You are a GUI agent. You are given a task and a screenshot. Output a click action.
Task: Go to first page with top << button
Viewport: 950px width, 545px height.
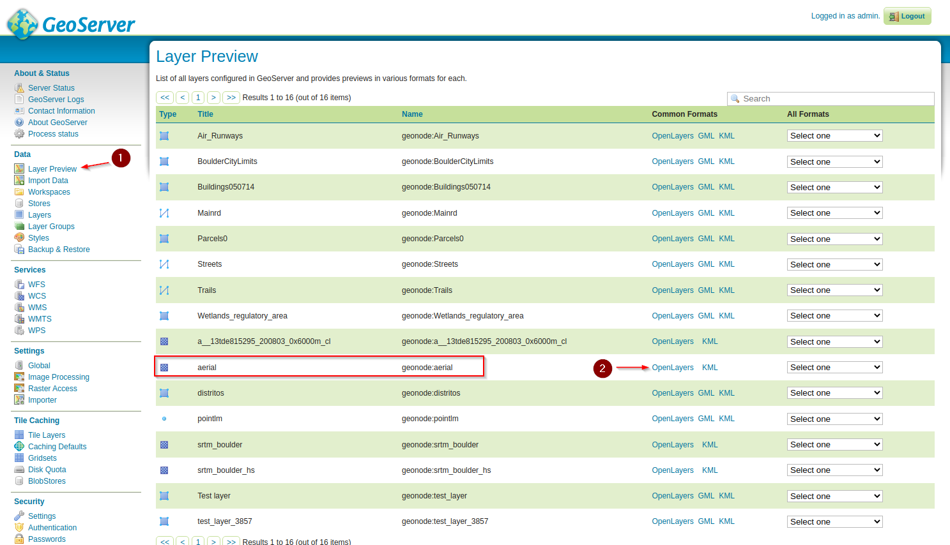165,98
